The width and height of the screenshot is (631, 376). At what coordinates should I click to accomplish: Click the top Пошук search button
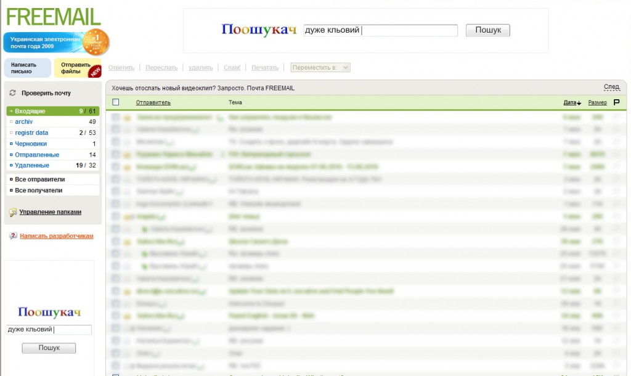click(488, 30)
